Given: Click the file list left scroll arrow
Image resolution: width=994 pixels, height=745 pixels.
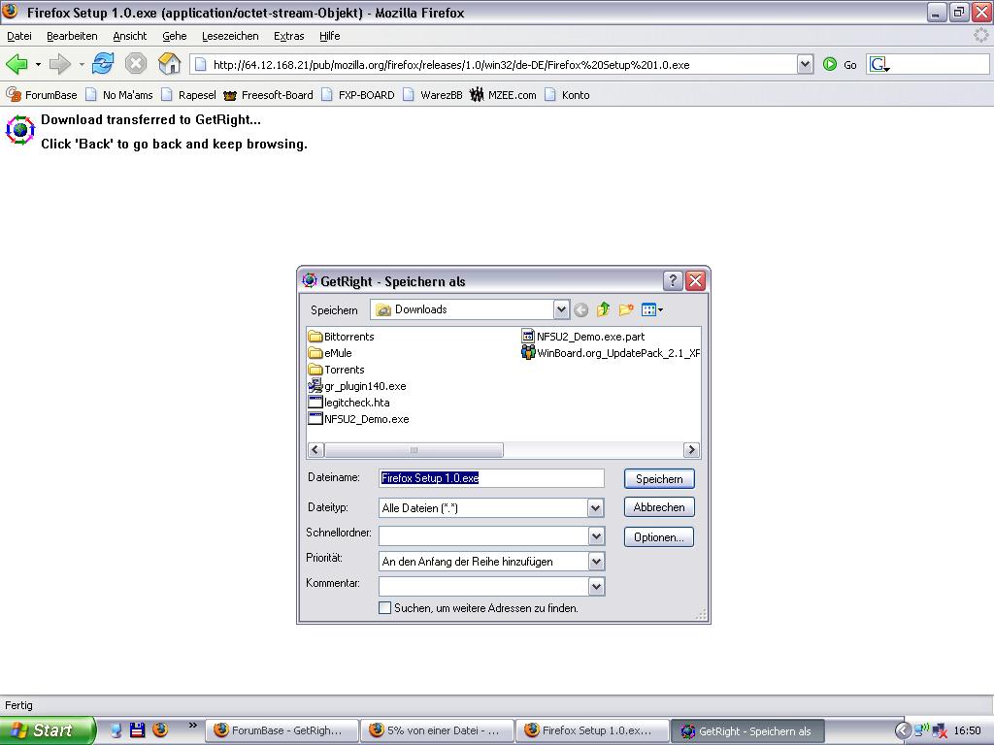Looking at the screenshot, I should [x=315, y=450].
